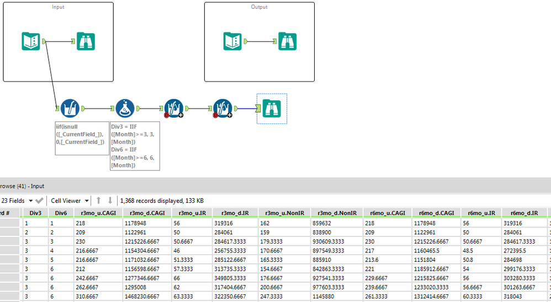Select the first Multi-Row Formula tool
551x302 pixels.
click(x=173, y=109)
